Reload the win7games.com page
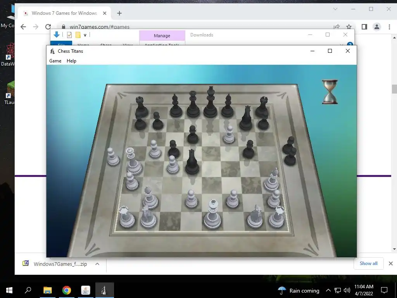This screenshot has height=298, width=397. (48, 27)
